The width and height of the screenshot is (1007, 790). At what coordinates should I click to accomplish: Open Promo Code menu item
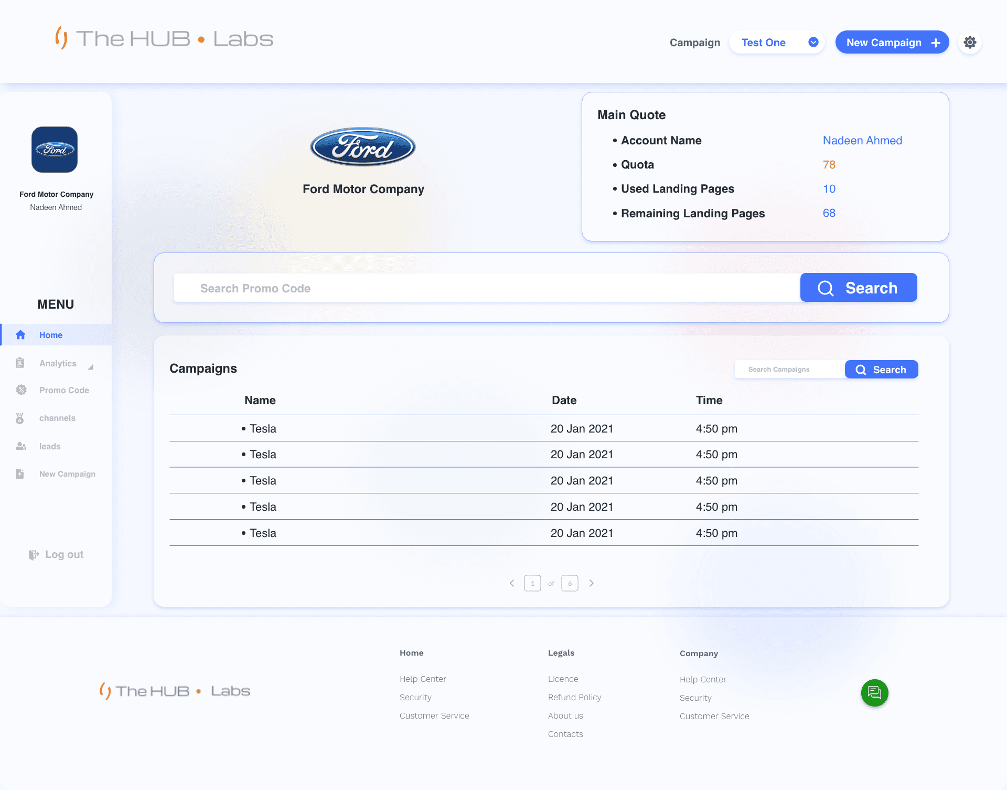pyautogui.click(x=64, y=390)
